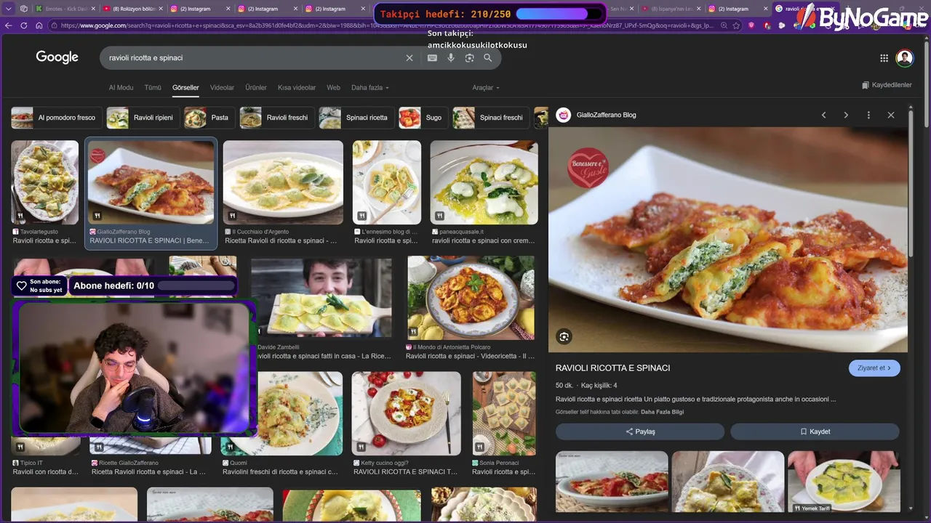Open Emotes - Kick Dashboard browser tab
931x523 pixels.
tap(64, 9)
